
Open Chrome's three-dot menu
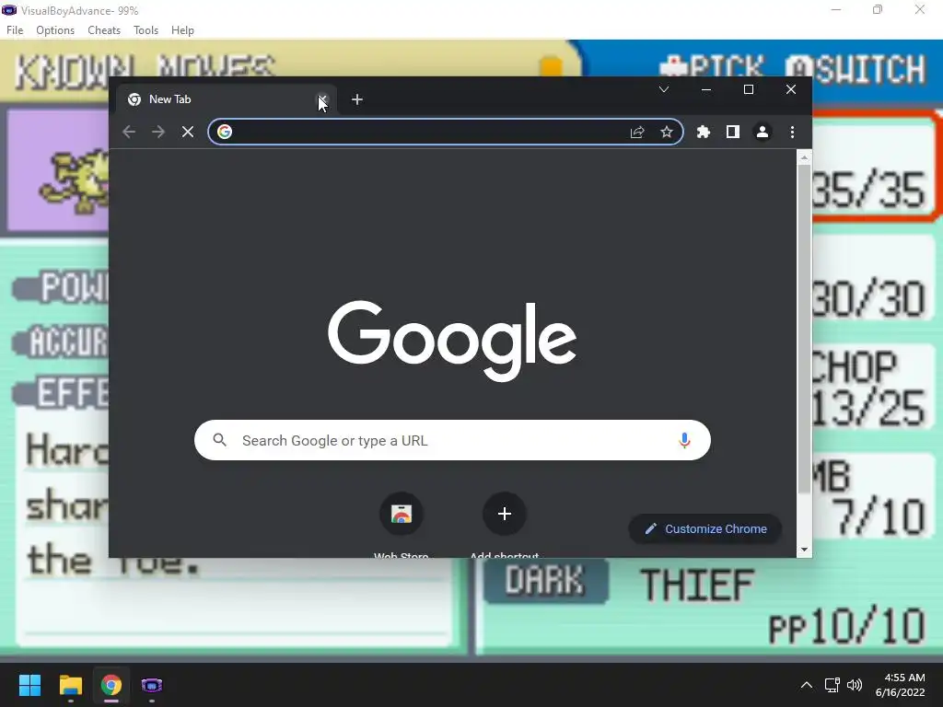(x=792, y=132)
